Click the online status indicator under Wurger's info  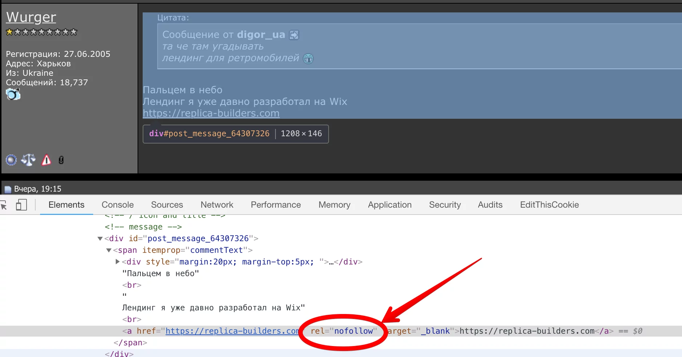point(11,160)
